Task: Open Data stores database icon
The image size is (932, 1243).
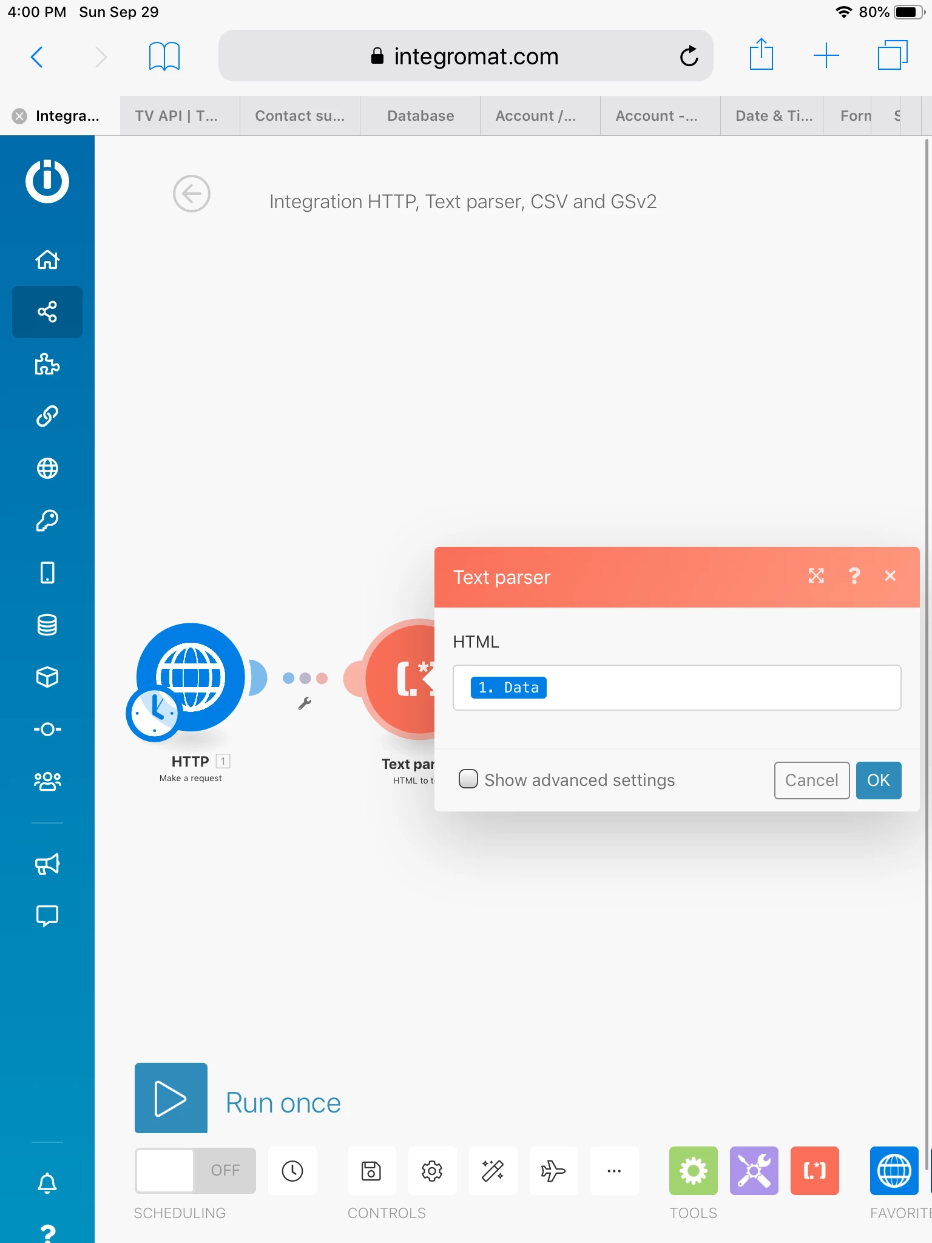Action: [x=47, y=625]
